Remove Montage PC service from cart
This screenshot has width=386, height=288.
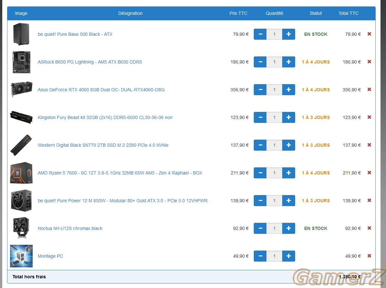pyautogui.click(x=369, y=256)
